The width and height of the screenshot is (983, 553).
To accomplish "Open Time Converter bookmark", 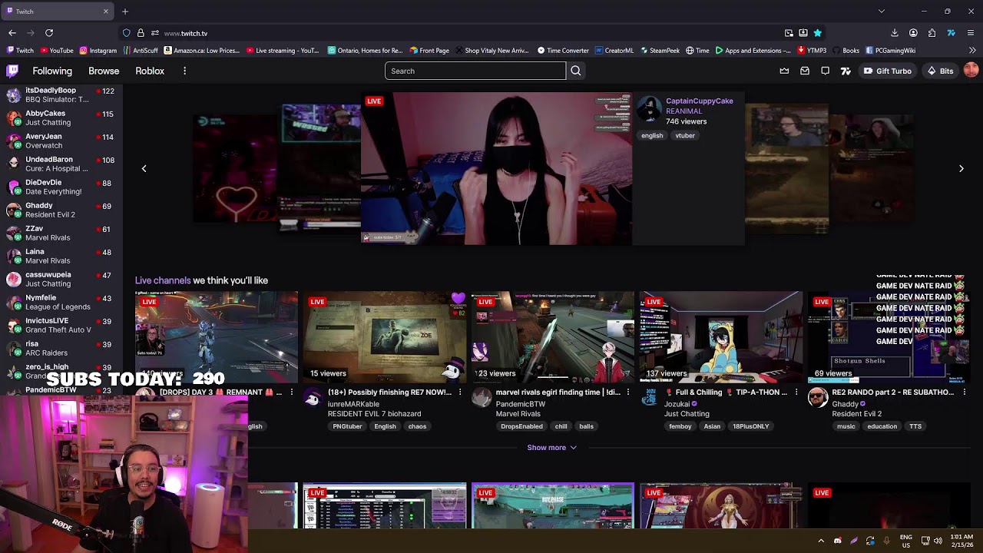I will 563,51.
